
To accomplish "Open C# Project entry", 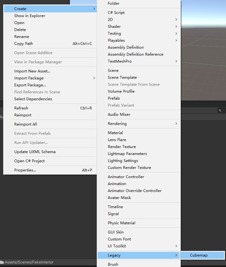I will tap(50, 161).
